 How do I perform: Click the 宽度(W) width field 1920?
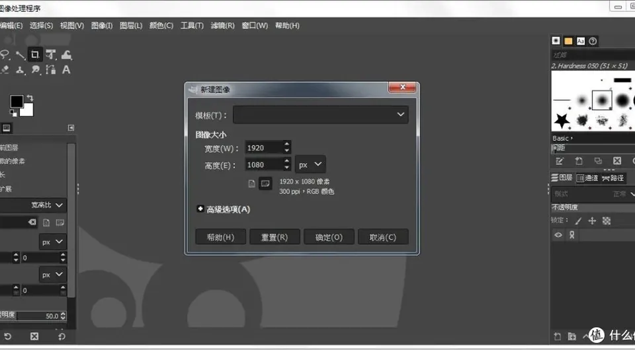coord(264,148)
